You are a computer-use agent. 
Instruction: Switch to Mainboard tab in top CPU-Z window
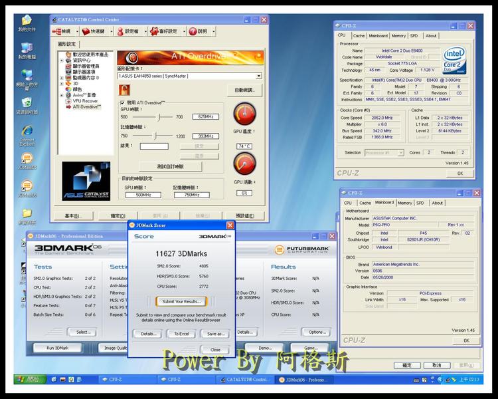click(378, 36)
